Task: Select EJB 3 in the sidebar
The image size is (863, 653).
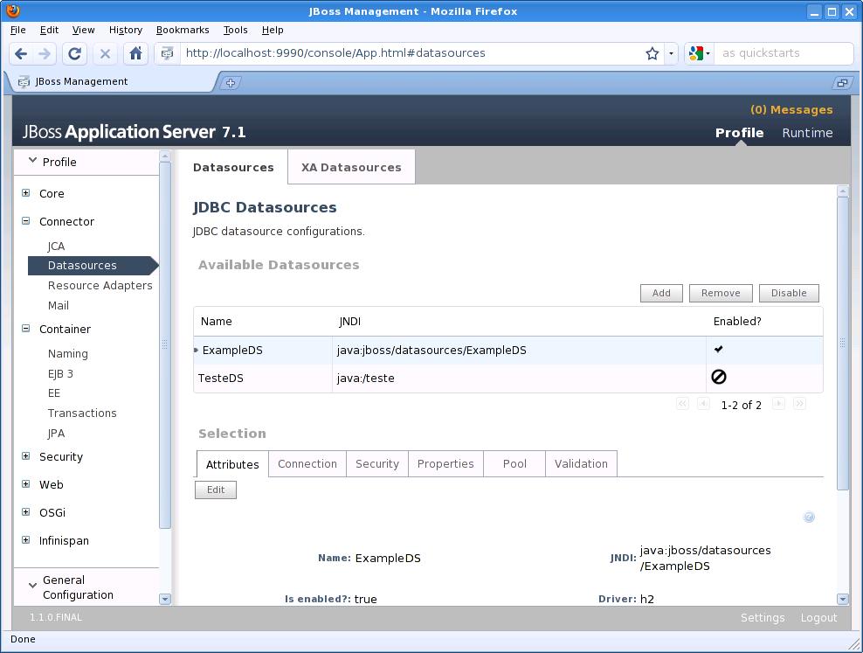Action: [60, 373]
